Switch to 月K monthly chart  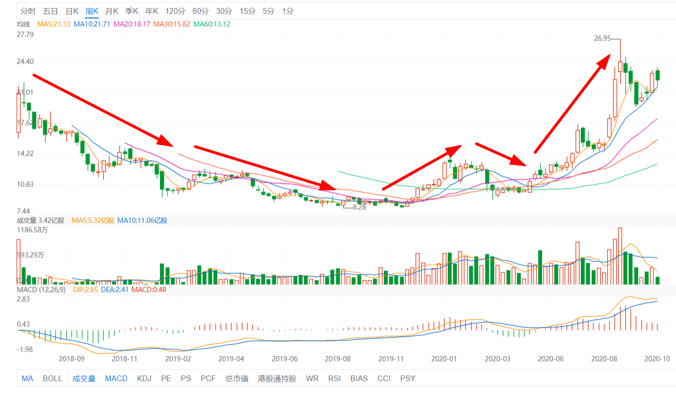pyautogui.click(x=112, y=11)
